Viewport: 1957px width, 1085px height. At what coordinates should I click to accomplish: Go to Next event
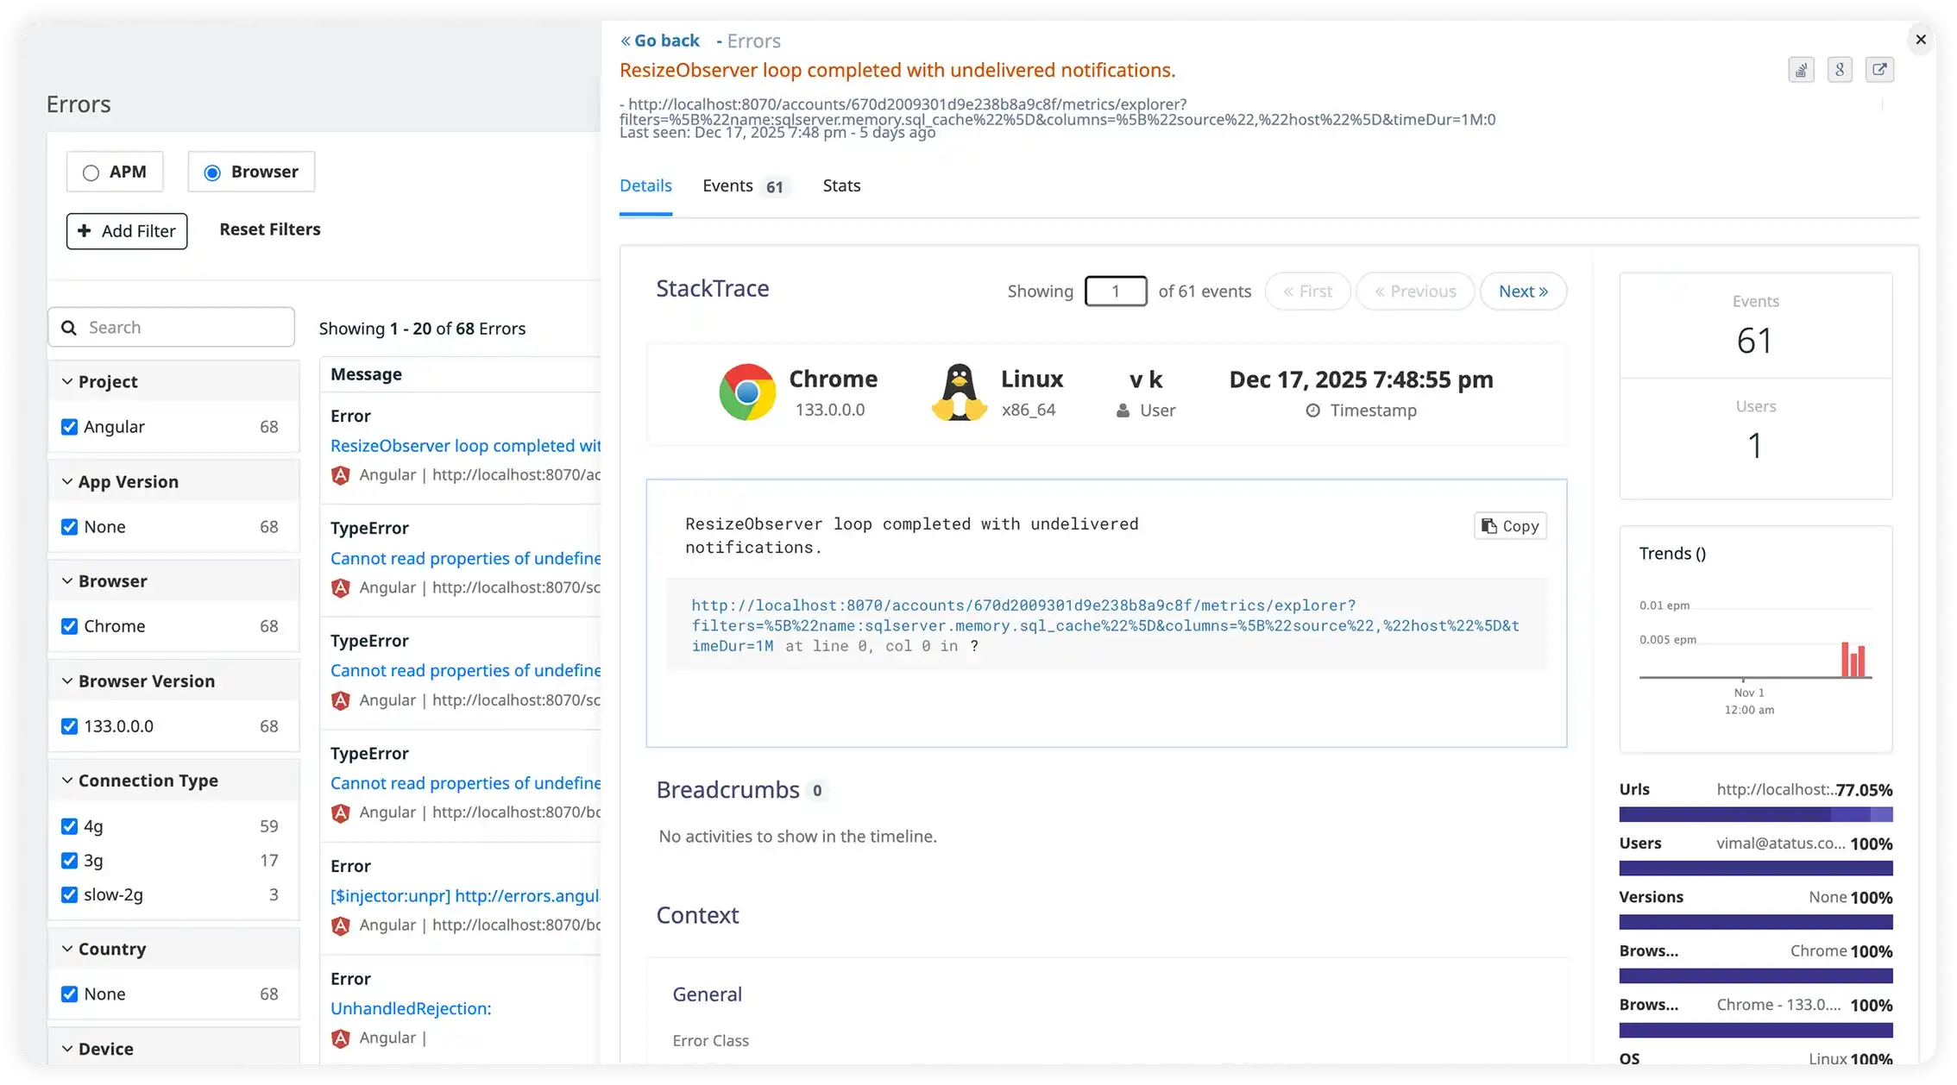pyautogui.click(x=1523, y=292)
